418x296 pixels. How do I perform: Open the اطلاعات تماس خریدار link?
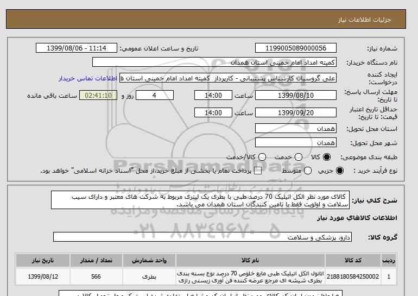tap(88, 78)
